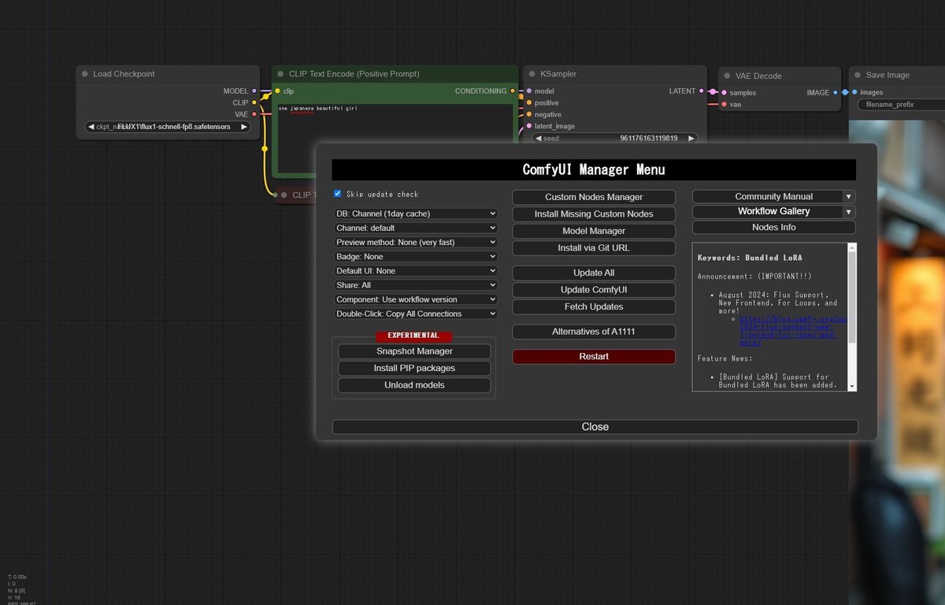
Task: Click the IMAGE output port on VAE Decode
Action: [x=836, y=92]
